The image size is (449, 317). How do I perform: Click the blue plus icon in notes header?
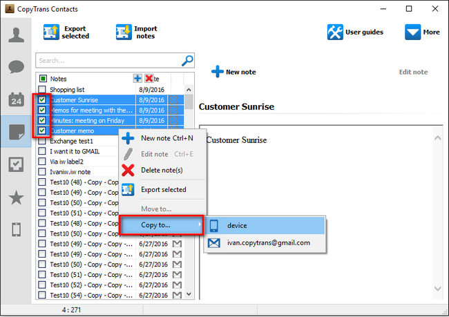(x=137, y=78)
